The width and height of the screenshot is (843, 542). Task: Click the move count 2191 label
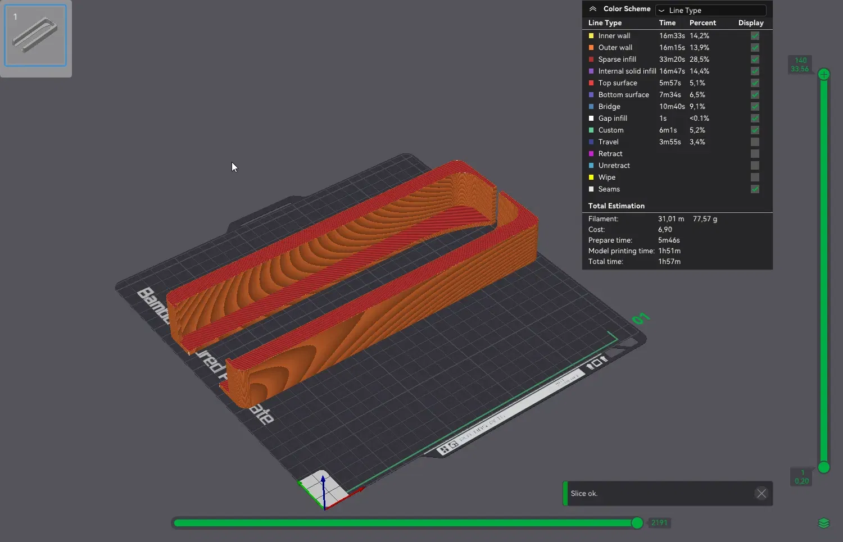[659, 523]
